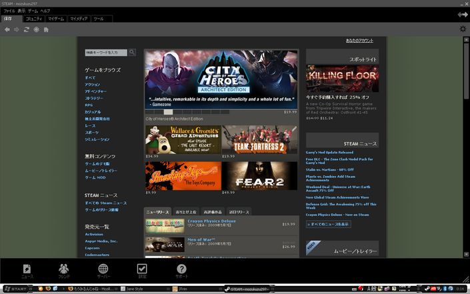Open Settings (設定) checkmark icon
Image resolution: width=470 pixels, height=294 pixels.
[x=142, y=271]
